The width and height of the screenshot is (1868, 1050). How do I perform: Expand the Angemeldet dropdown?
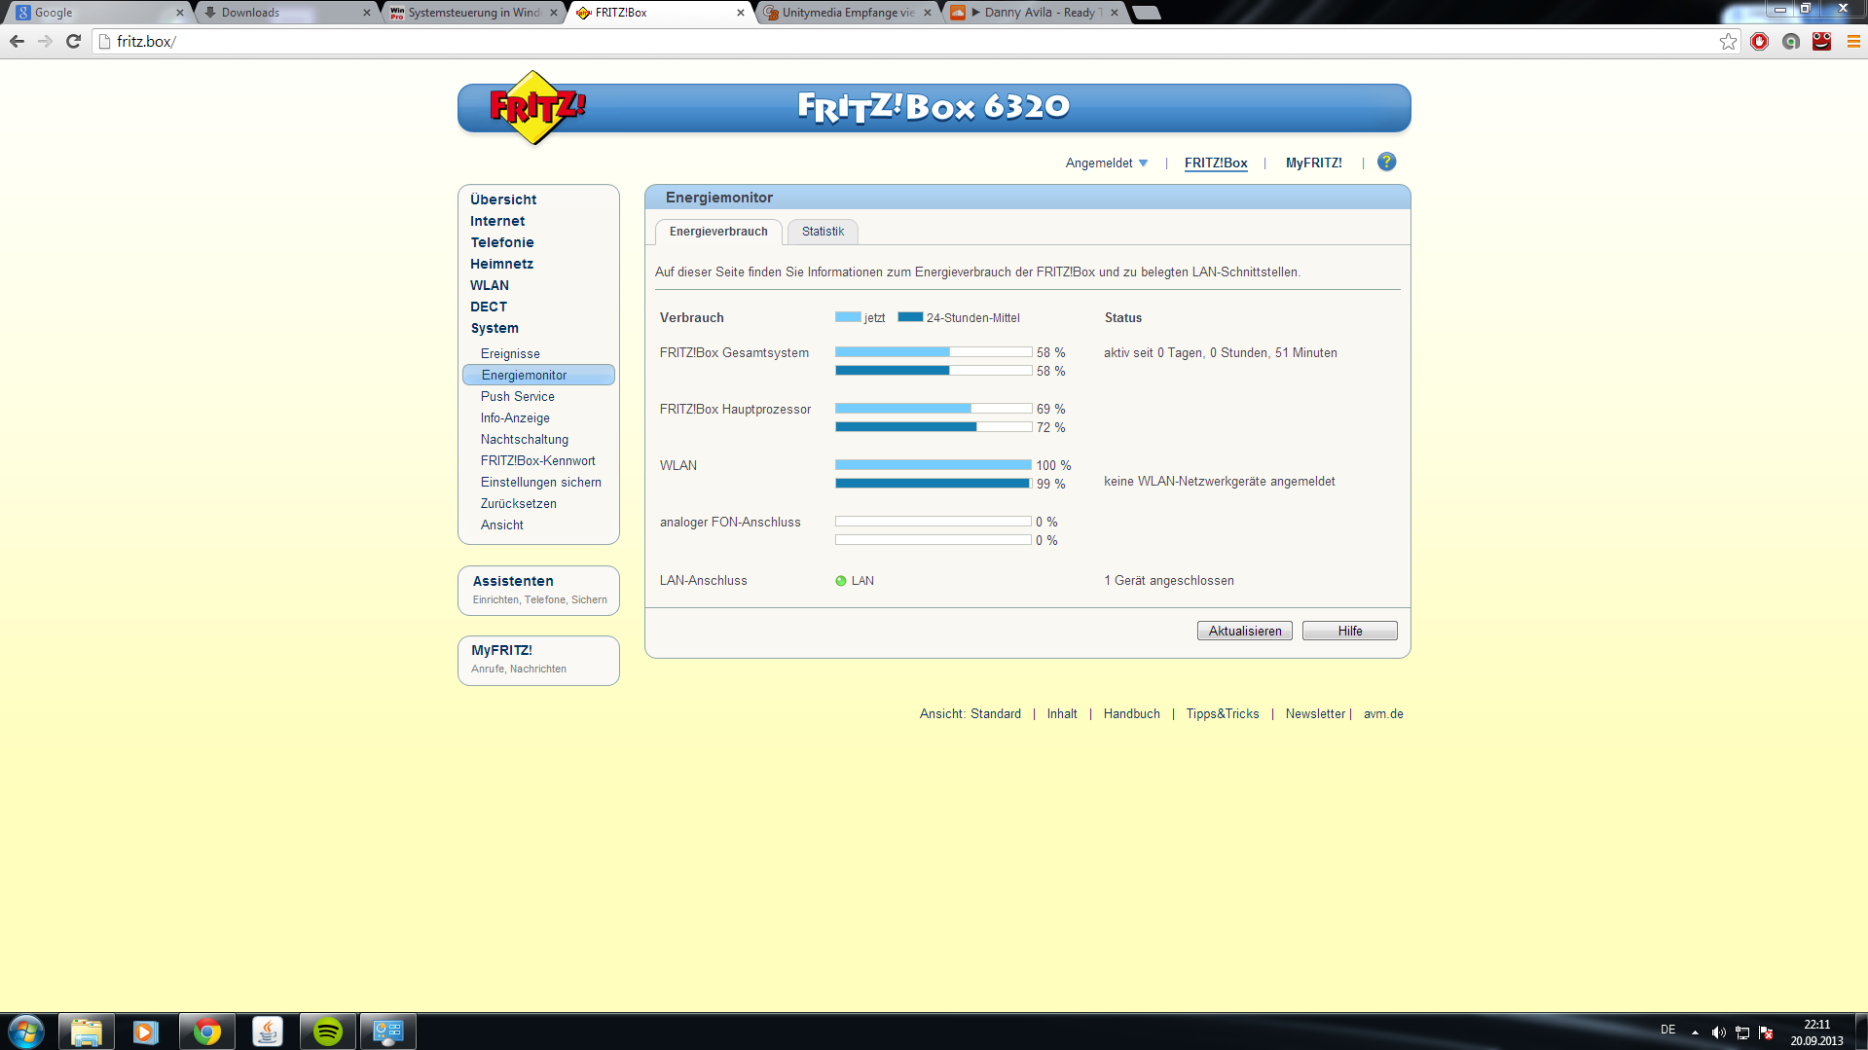point(1107,163)
